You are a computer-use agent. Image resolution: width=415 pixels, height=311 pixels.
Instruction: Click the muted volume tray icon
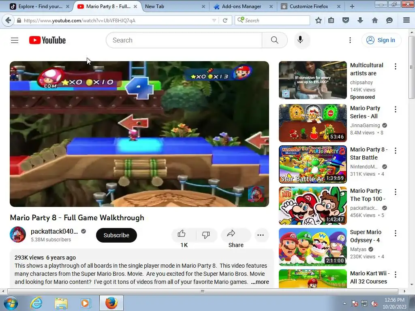pos(374,304)
